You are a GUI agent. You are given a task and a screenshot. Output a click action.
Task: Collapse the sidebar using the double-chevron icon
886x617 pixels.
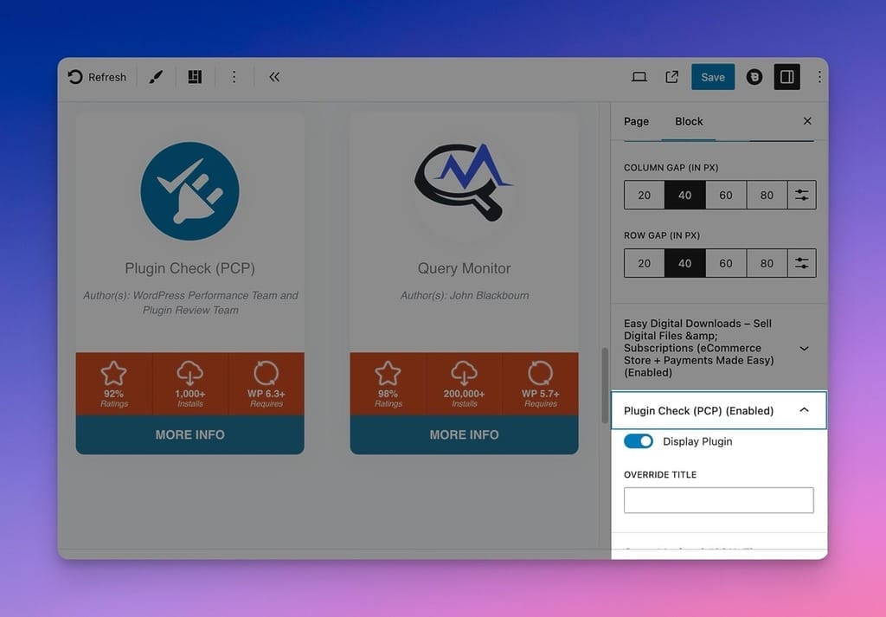[273, 76]
